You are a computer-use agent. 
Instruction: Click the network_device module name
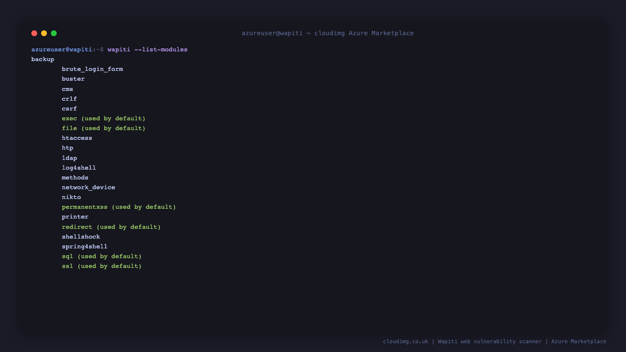click(x=89, y=187)
